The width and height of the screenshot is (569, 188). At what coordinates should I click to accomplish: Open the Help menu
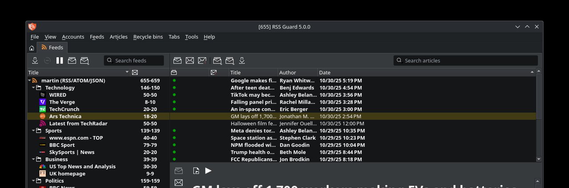point(209,37)
